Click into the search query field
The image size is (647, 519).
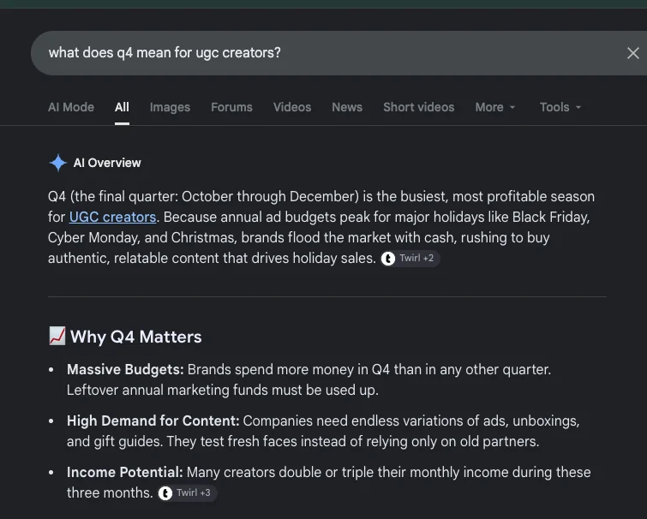330,53
